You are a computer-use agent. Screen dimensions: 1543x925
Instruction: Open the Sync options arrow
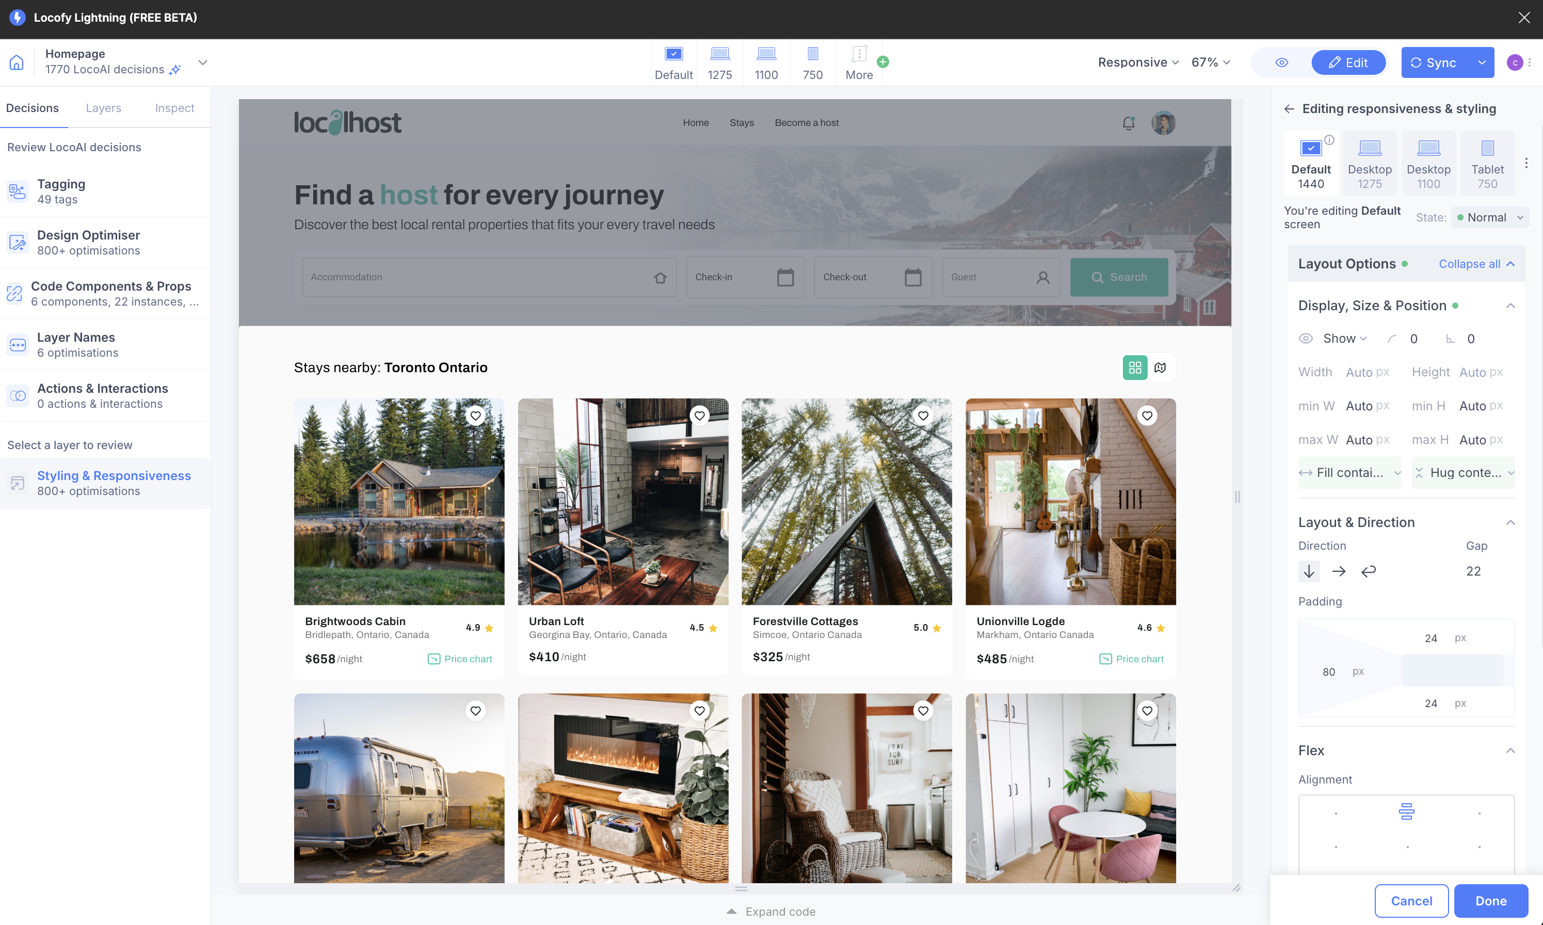[1481, 62]
